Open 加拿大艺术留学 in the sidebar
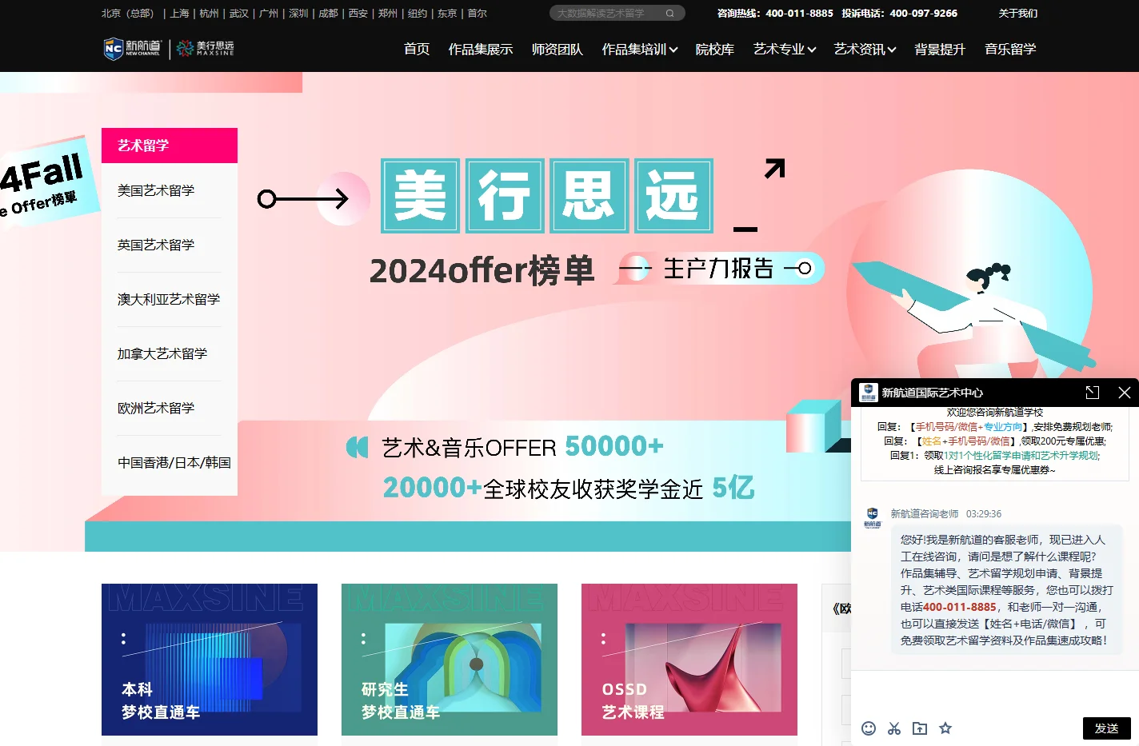The image size is (1139, 746). pyautogui.click(x=162, y=353)
